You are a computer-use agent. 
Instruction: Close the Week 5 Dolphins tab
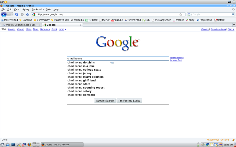[x=39, y=25]
